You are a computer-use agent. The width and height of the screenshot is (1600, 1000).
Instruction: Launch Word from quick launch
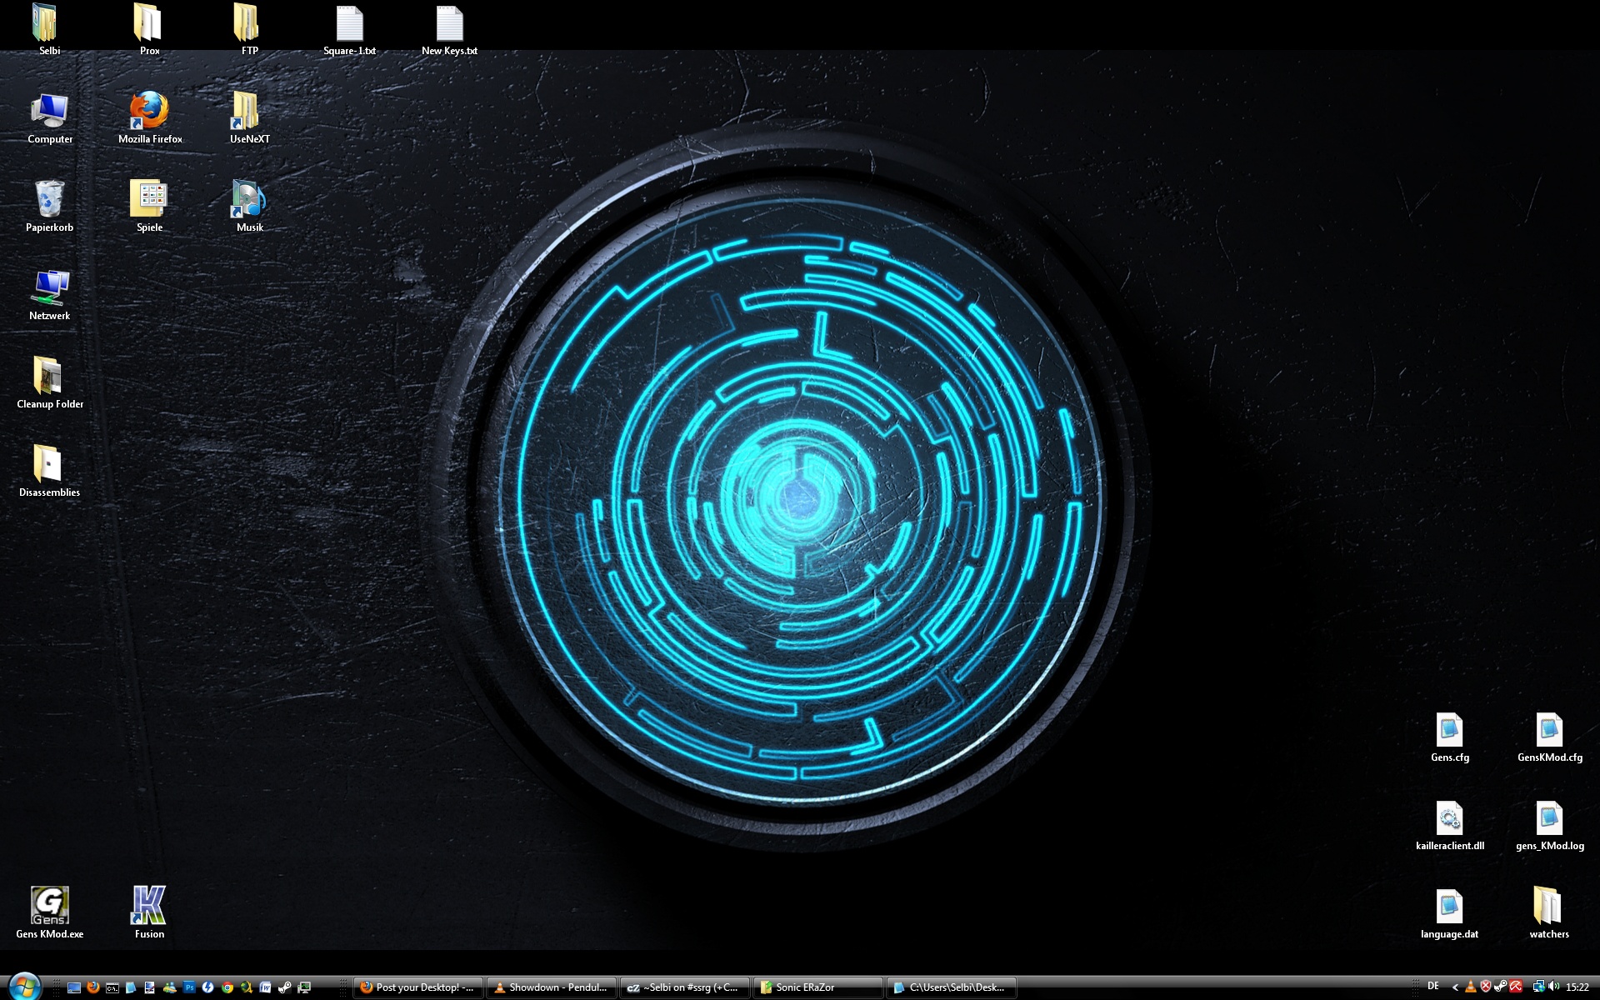click(x=265, y=987)
